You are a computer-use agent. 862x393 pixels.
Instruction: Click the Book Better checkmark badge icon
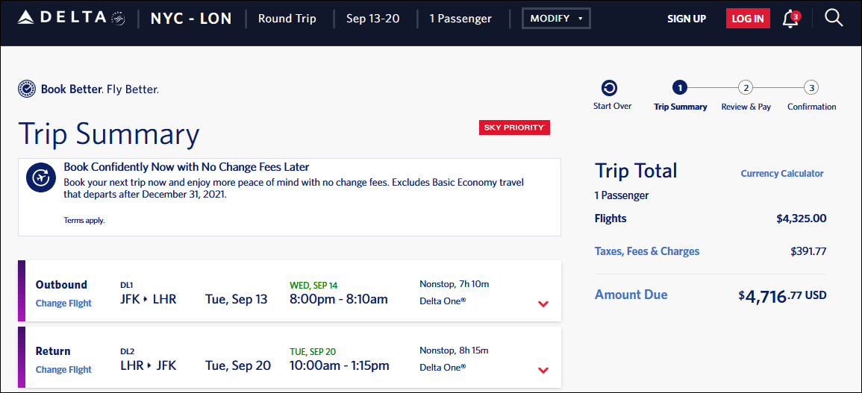27,89
